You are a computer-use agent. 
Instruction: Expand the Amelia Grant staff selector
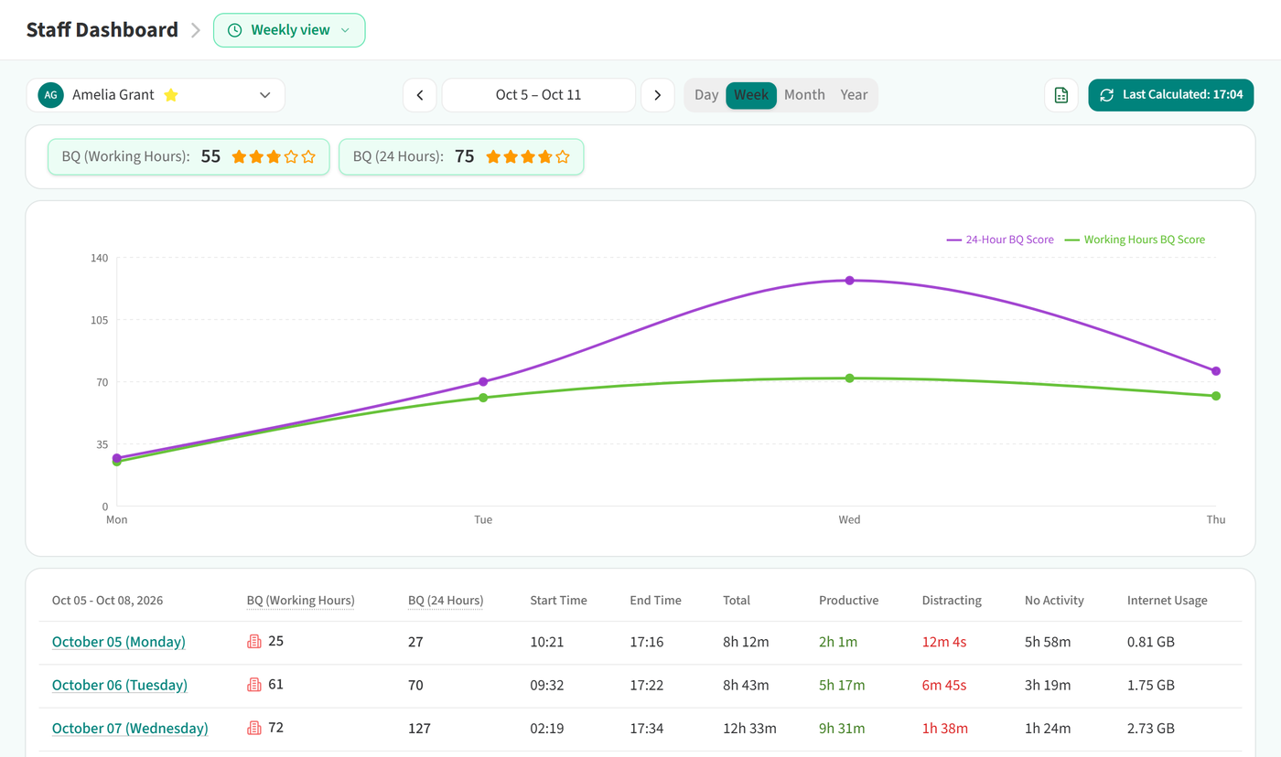click(156, 95)
